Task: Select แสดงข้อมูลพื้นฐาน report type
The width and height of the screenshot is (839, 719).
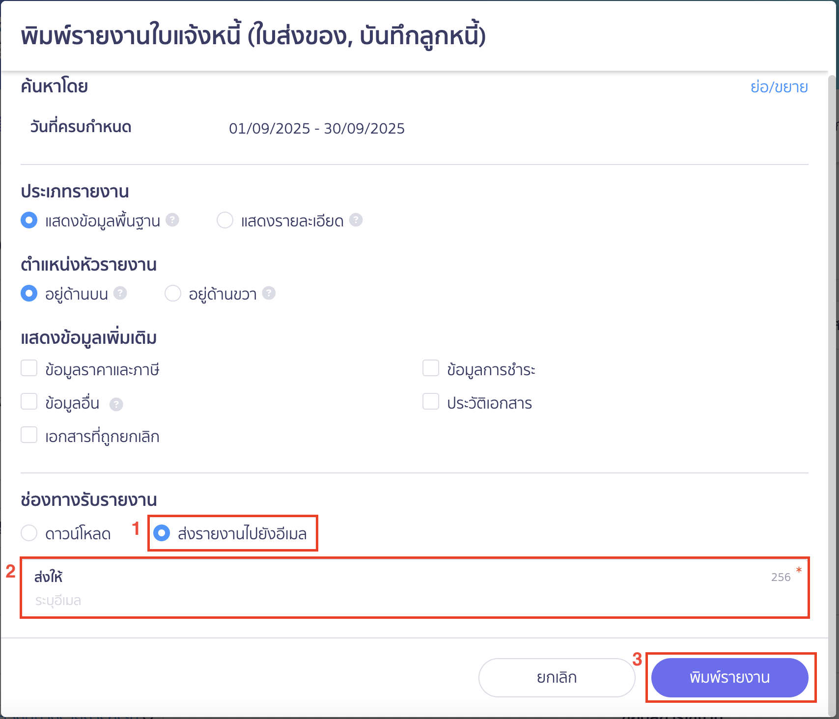Action: click(29, 220)
